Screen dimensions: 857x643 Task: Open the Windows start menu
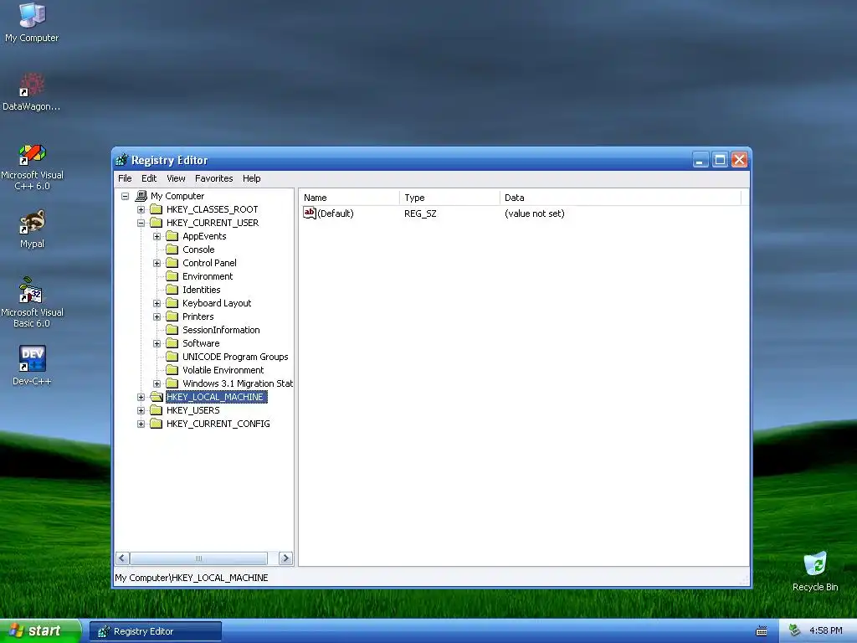[40, 631]
